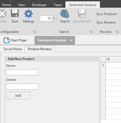This screenshot has width=121, height=123.
Task: Close the Sentiment Analysis document tab
Action: (x=71, y=40)
